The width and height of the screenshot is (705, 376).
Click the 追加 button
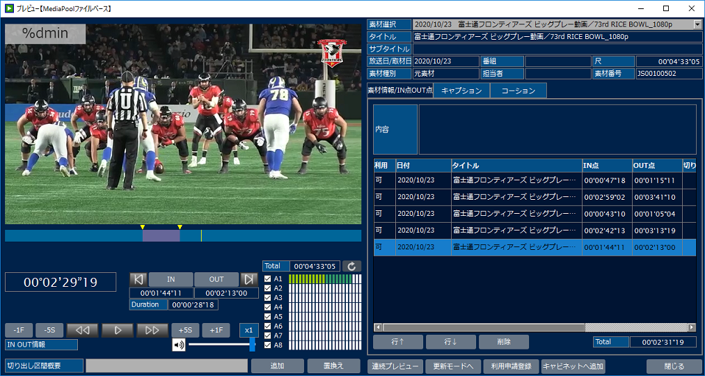click(x=277, y=366)
